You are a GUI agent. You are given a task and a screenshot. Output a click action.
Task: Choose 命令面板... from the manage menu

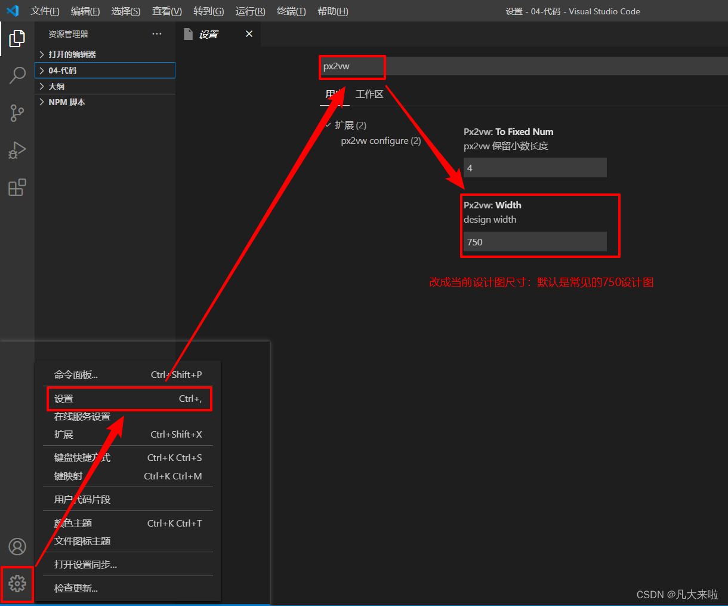tap(128, 375)
